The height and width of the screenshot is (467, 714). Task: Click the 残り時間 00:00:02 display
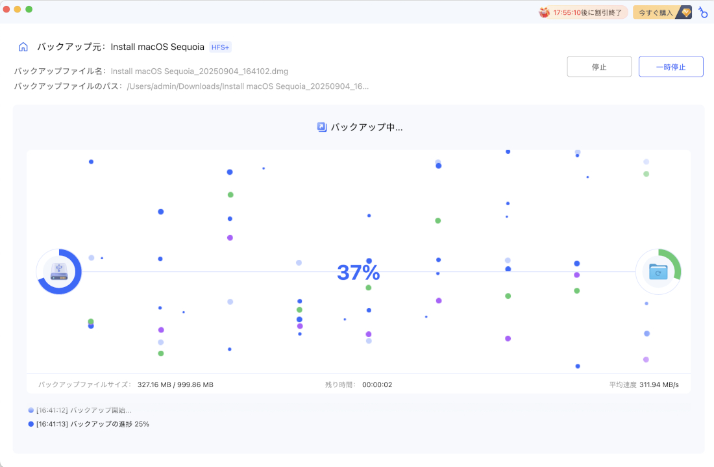[x=360, y=384]
